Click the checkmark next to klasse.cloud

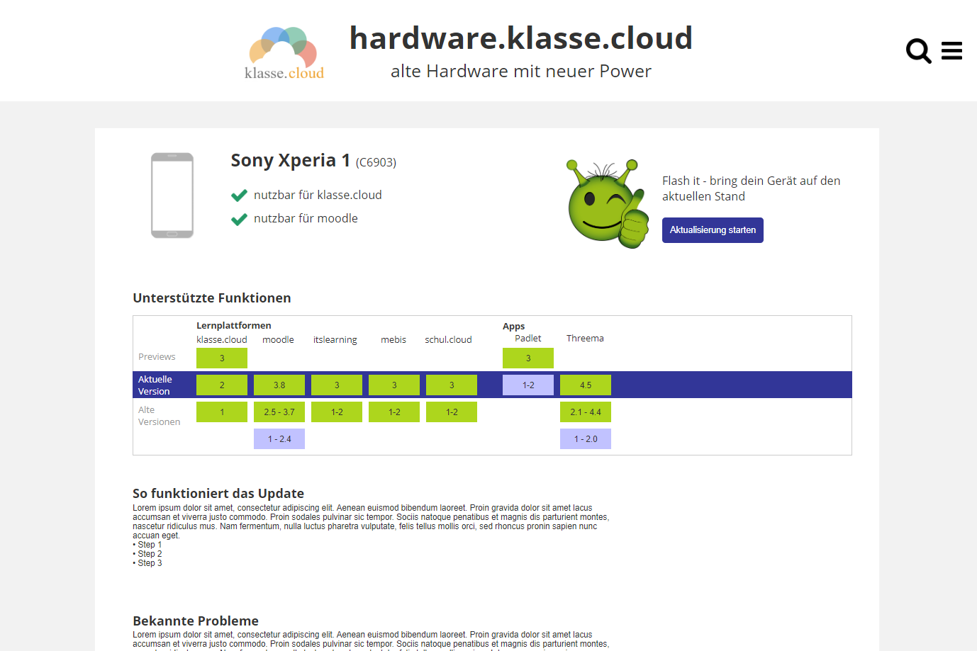coord(239,196)
